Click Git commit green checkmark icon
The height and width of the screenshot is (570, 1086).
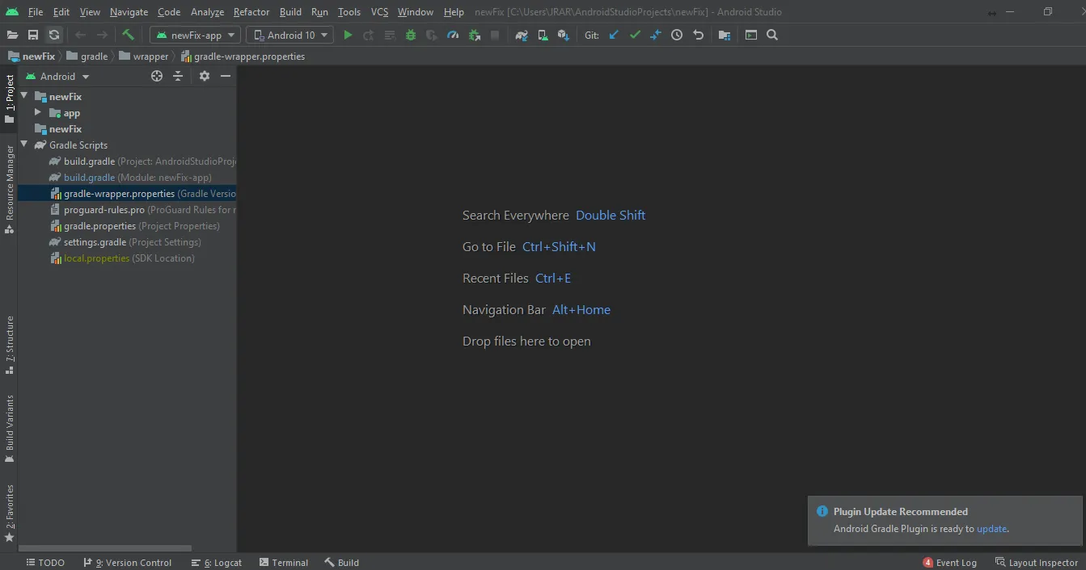(635, 35)
